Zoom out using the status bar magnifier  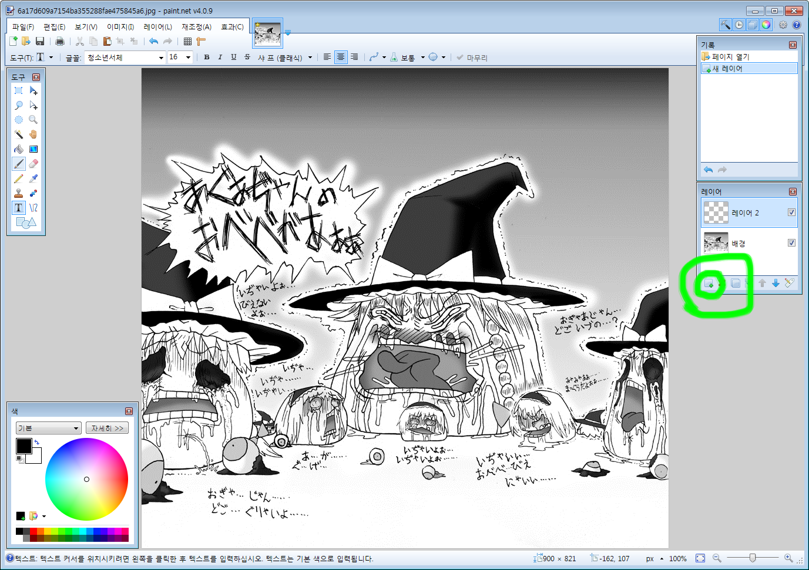click(x=717, y=558)
